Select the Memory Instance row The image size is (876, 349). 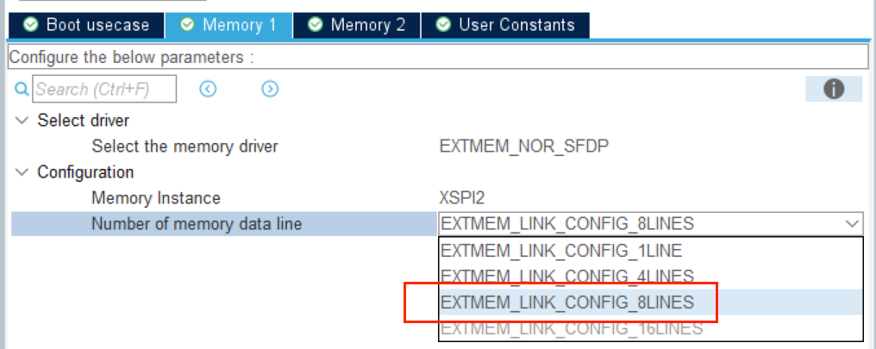[x=156, y=198]
